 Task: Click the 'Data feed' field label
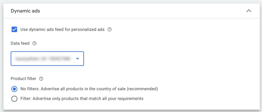tap(20, 43)
